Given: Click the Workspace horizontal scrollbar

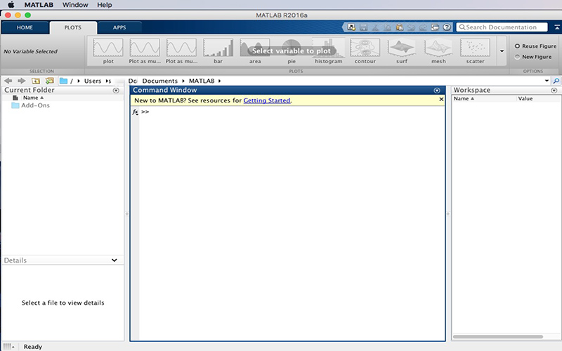Looking at the screenshot, I should click(x=497, y=337).
